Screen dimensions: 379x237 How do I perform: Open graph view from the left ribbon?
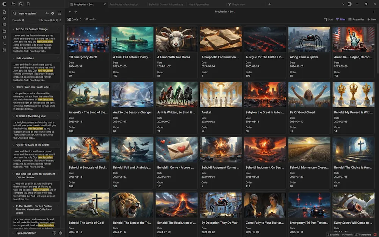pos(4,18)
